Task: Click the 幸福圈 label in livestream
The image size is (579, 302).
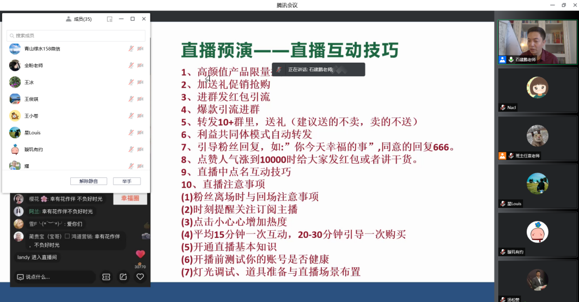Action: 130,199
